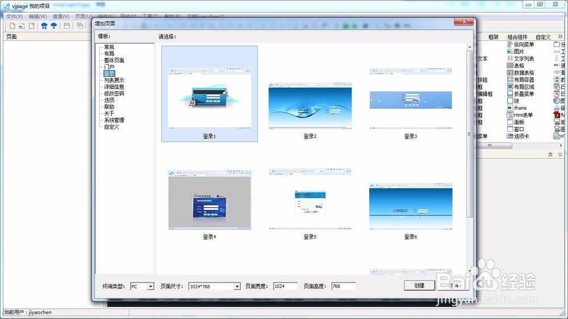Select 帮助 template category
568x319 pixels.
[x=109, y=107]
